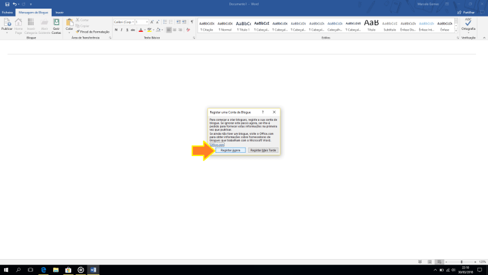This screenshot has height=275, width=488.
Task: Apply the Título style from gallery
Action: 371,25
